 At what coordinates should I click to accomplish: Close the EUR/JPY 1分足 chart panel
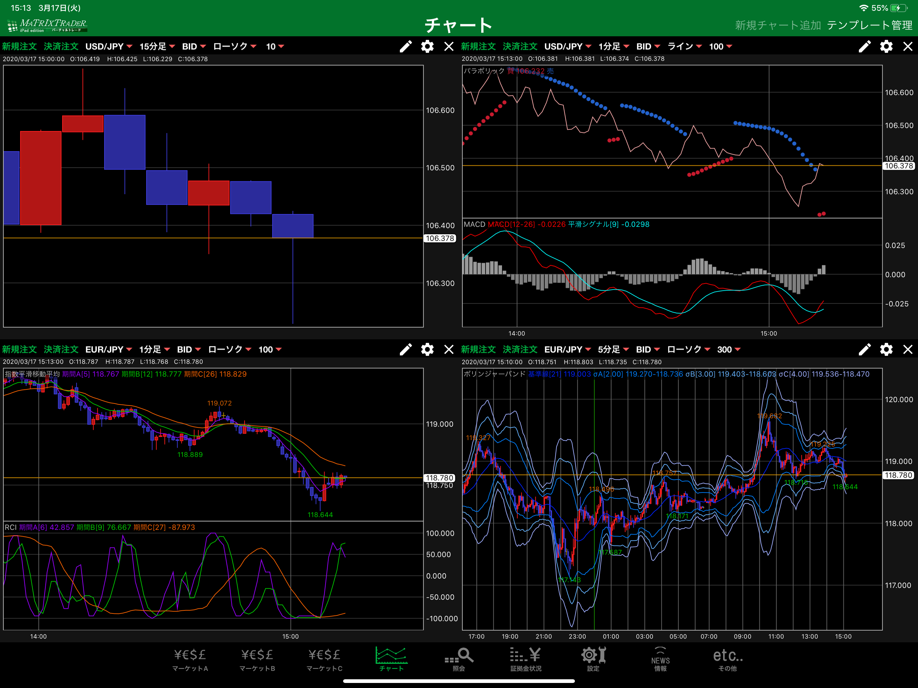(x=449, y=349)
